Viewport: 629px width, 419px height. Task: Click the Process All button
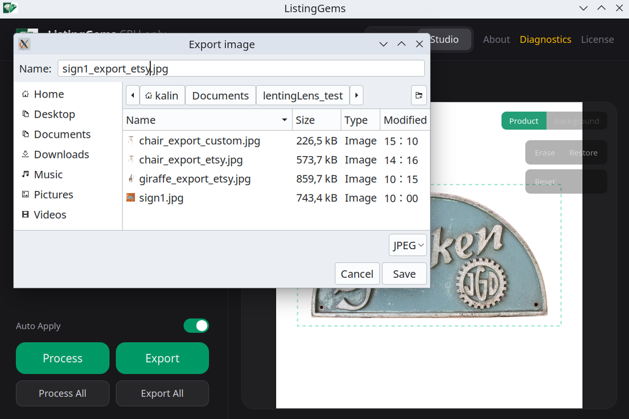[62, 393]
